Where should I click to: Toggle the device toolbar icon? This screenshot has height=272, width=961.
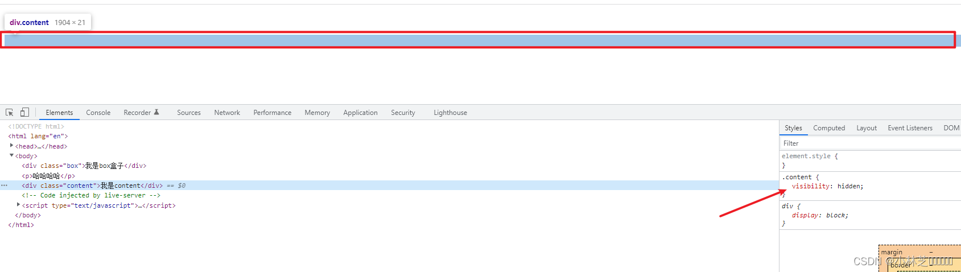point(24,113)
